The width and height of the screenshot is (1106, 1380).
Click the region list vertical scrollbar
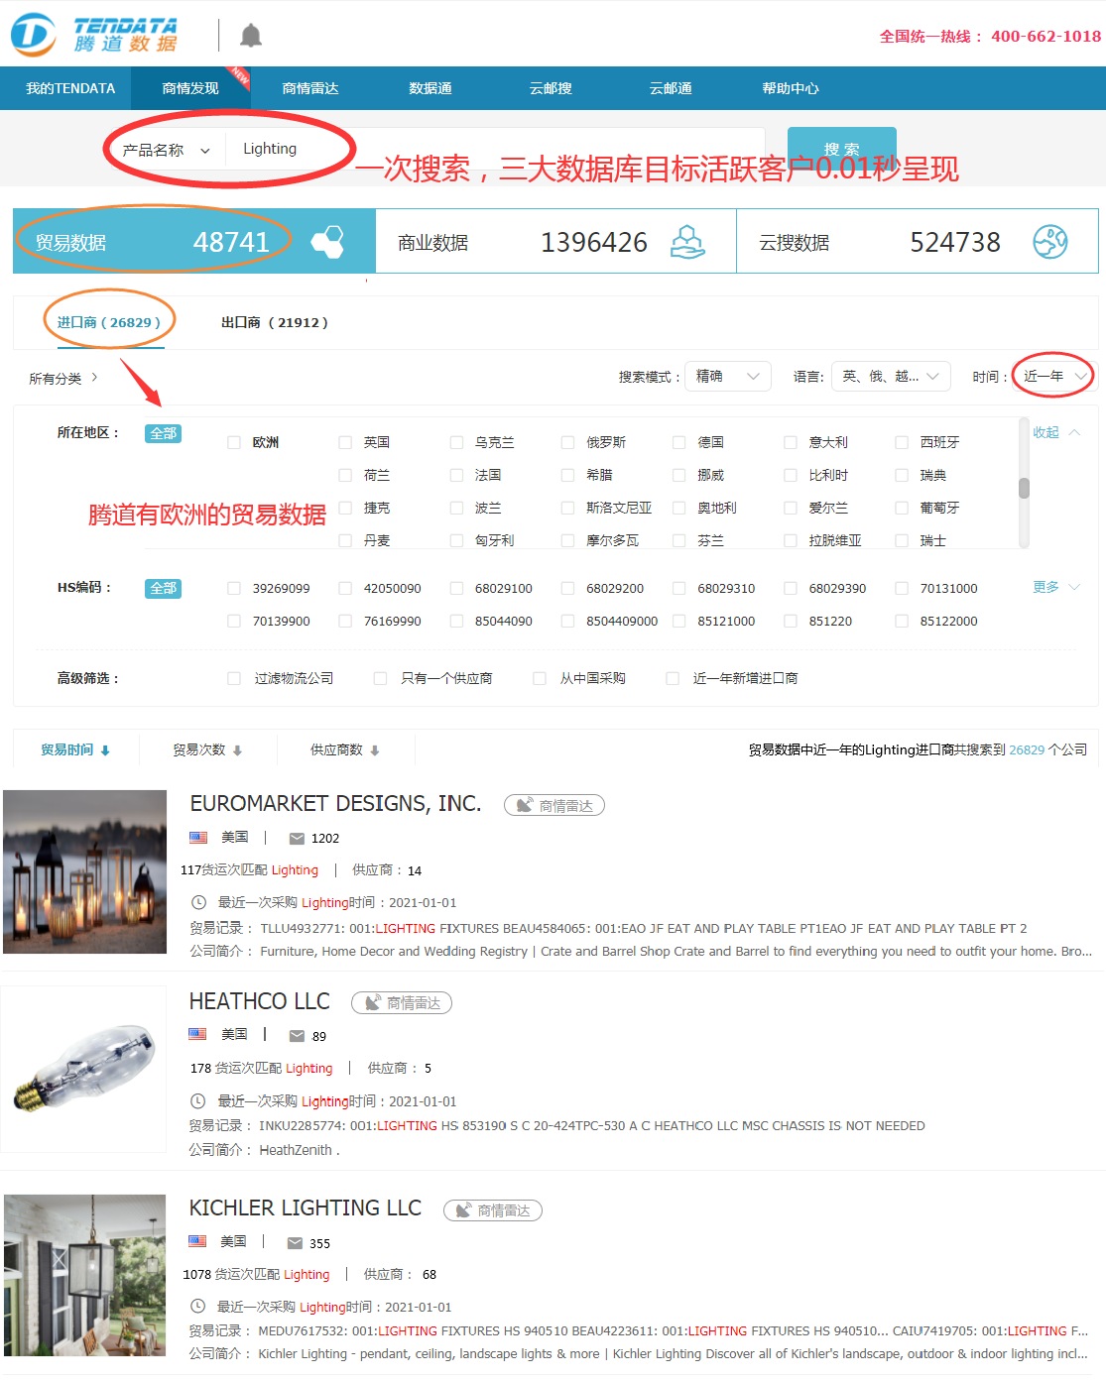pyautogui.click(x=1024, y=488)
